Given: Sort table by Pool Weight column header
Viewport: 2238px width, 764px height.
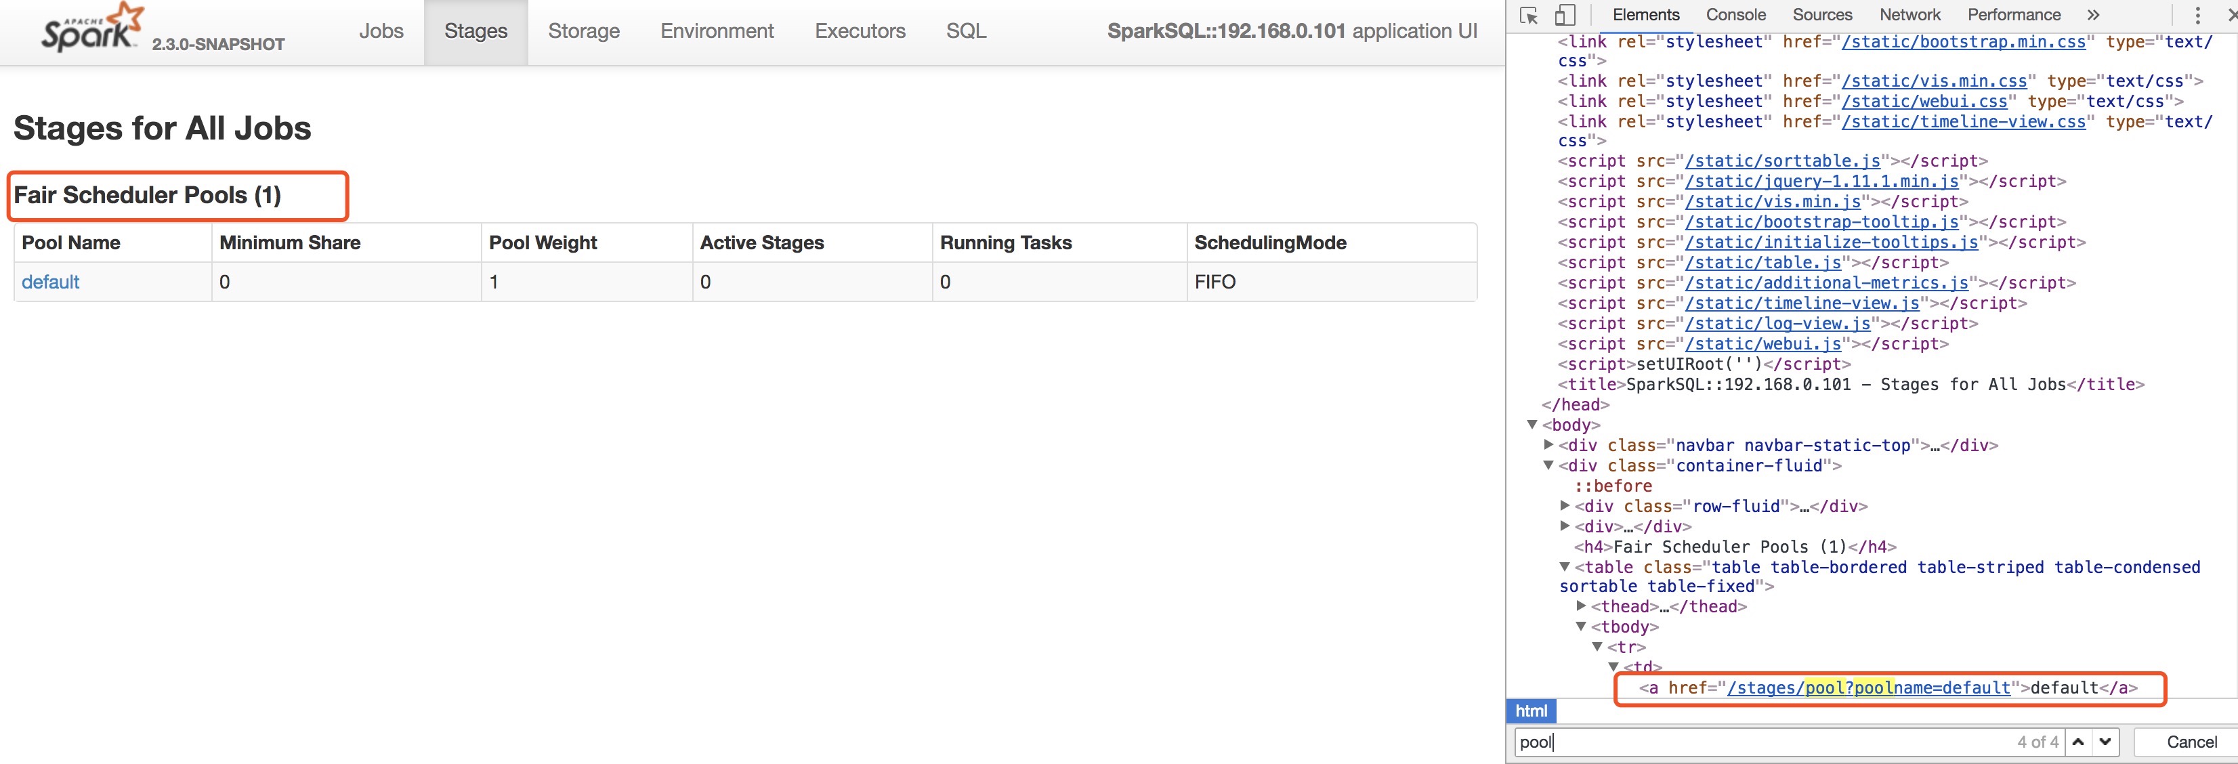Looking at the screenshot, I should [x=543, y=243].
